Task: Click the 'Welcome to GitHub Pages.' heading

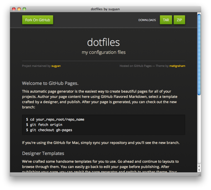Action: [x=50, y=83]
